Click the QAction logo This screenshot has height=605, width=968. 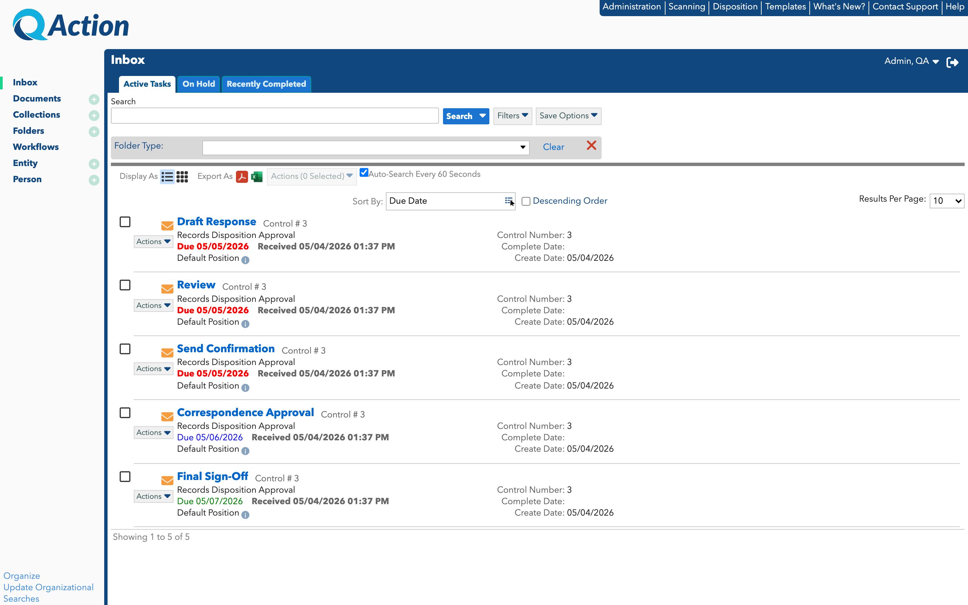pyautogui.click(x=71, y=25)
